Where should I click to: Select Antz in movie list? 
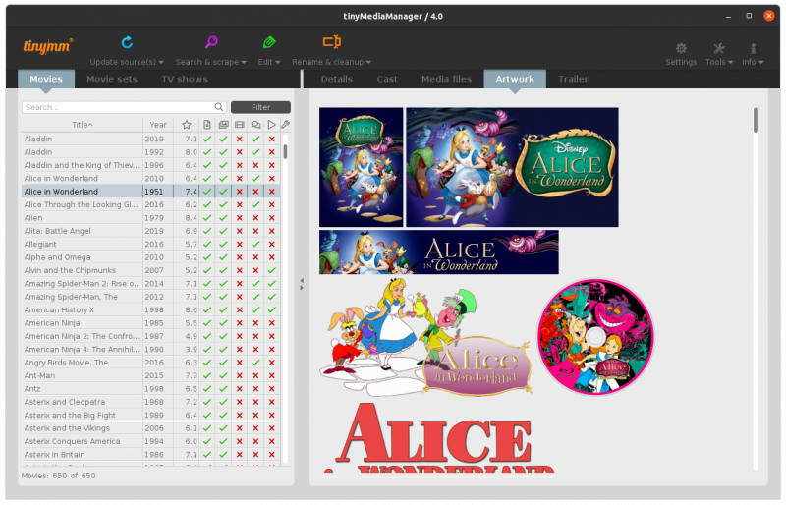[151, 389]
